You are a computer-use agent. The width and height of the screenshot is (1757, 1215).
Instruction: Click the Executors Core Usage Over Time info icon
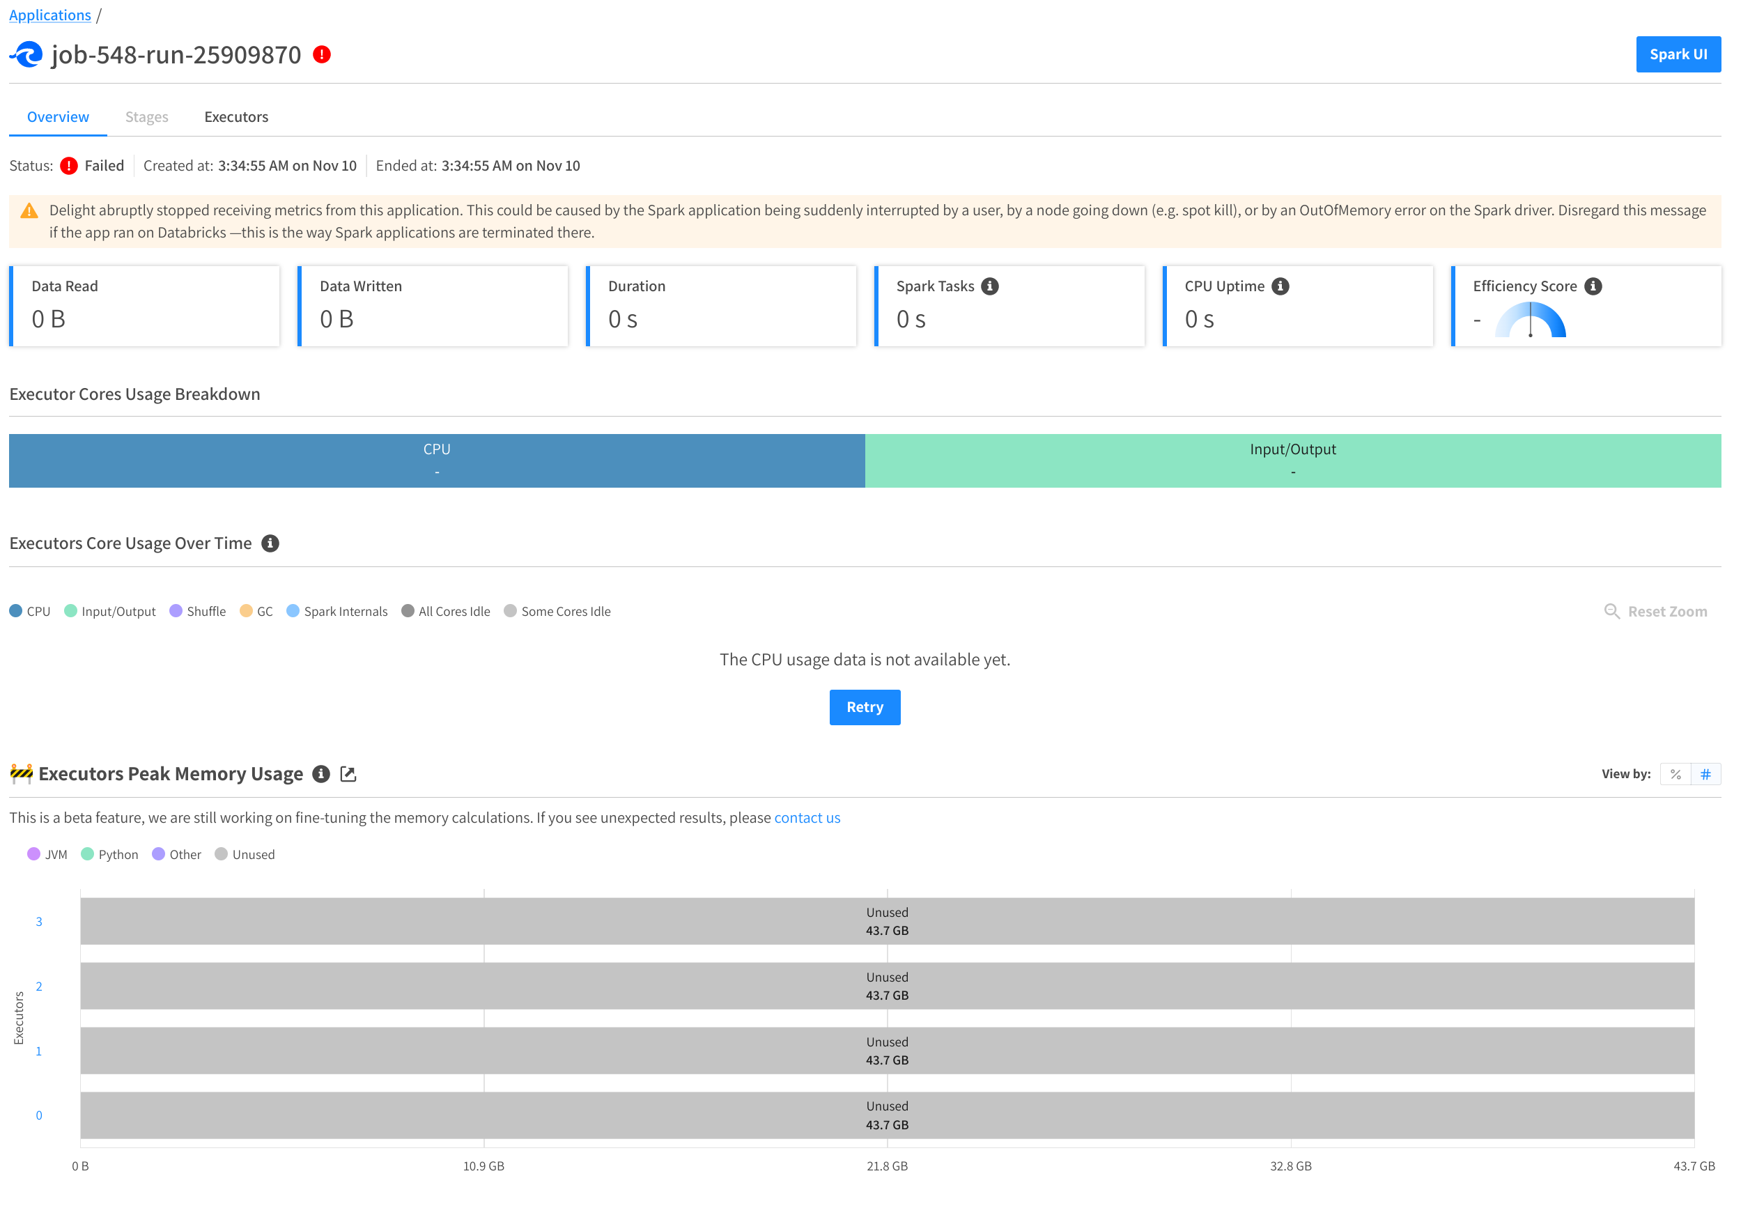[x=270, y=543]
